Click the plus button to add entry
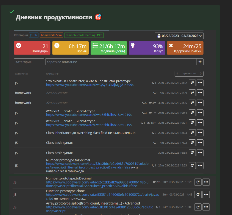Image resolution: width=232 pixels, height=215 pixels. click(200, 62)
